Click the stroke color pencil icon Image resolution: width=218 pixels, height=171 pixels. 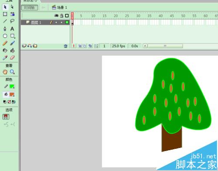[x=6, y=86]
